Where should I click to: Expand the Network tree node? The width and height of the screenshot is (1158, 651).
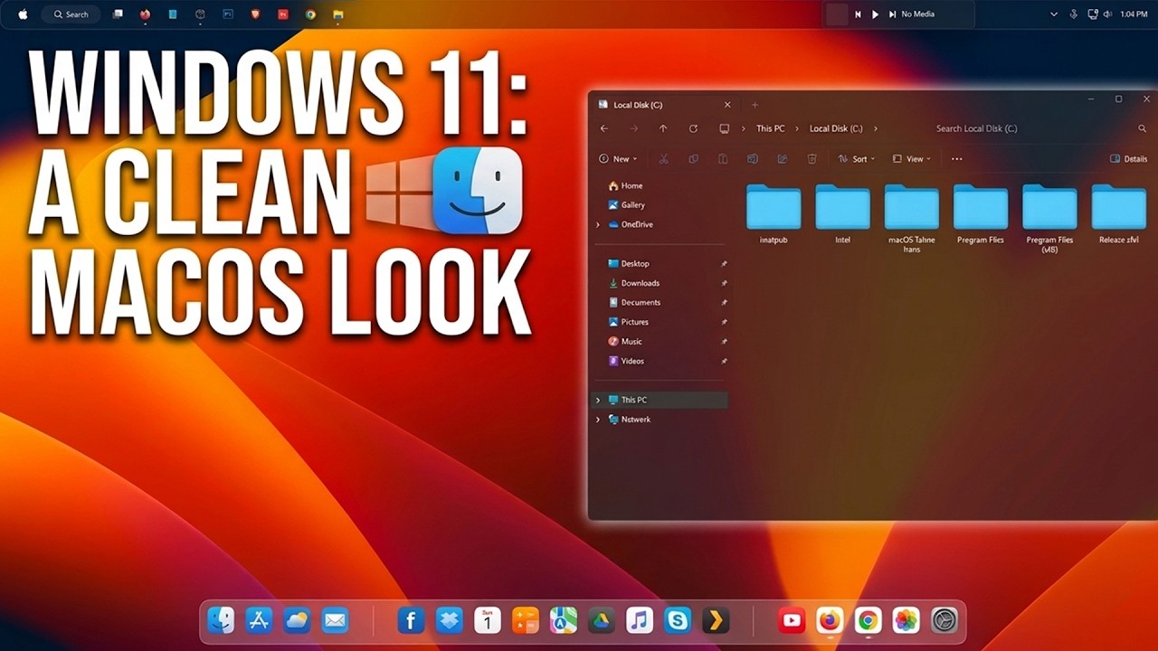[597, 420]
